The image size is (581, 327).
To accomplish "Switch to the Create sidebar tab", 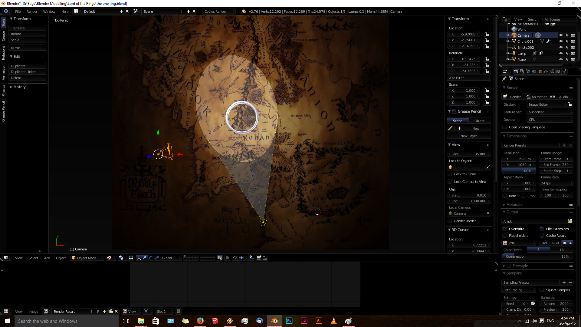I will click(x=3, y=36).
